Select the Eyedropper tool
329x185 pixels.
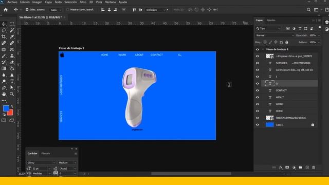(x=12, y=36)
